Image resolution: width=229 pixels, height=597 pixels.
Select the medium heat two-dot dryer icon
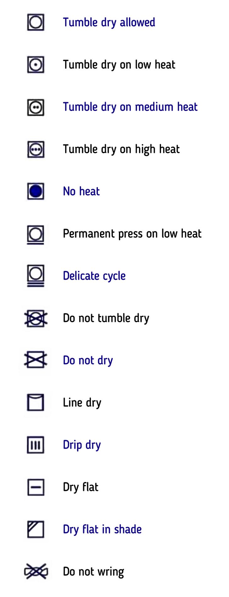36,107
